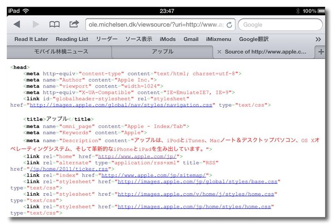Open リーダー bookmark
332x224 pixels.
click(107, 39)
